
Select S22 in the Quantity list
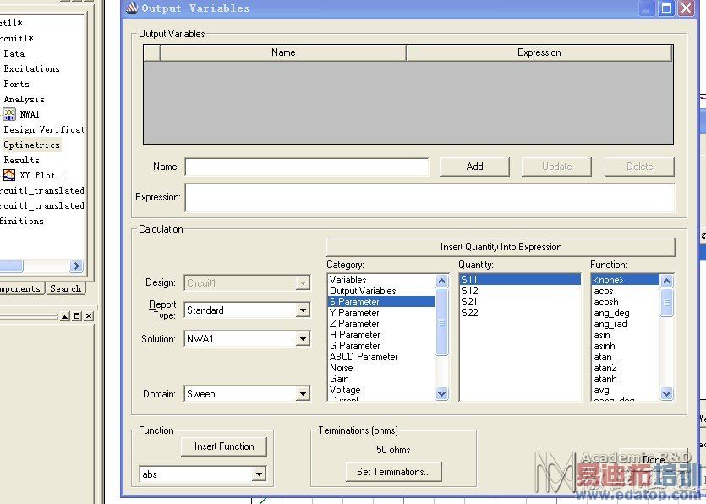pos(520,313)
